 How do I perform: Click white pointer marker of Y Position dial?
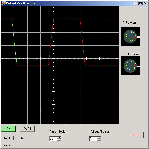coord(138,37)
